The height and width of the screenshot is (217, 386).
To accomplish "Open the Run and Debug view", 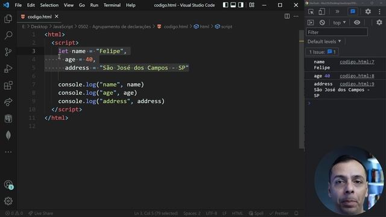I will pyautogui.click(x=8, y=68).
